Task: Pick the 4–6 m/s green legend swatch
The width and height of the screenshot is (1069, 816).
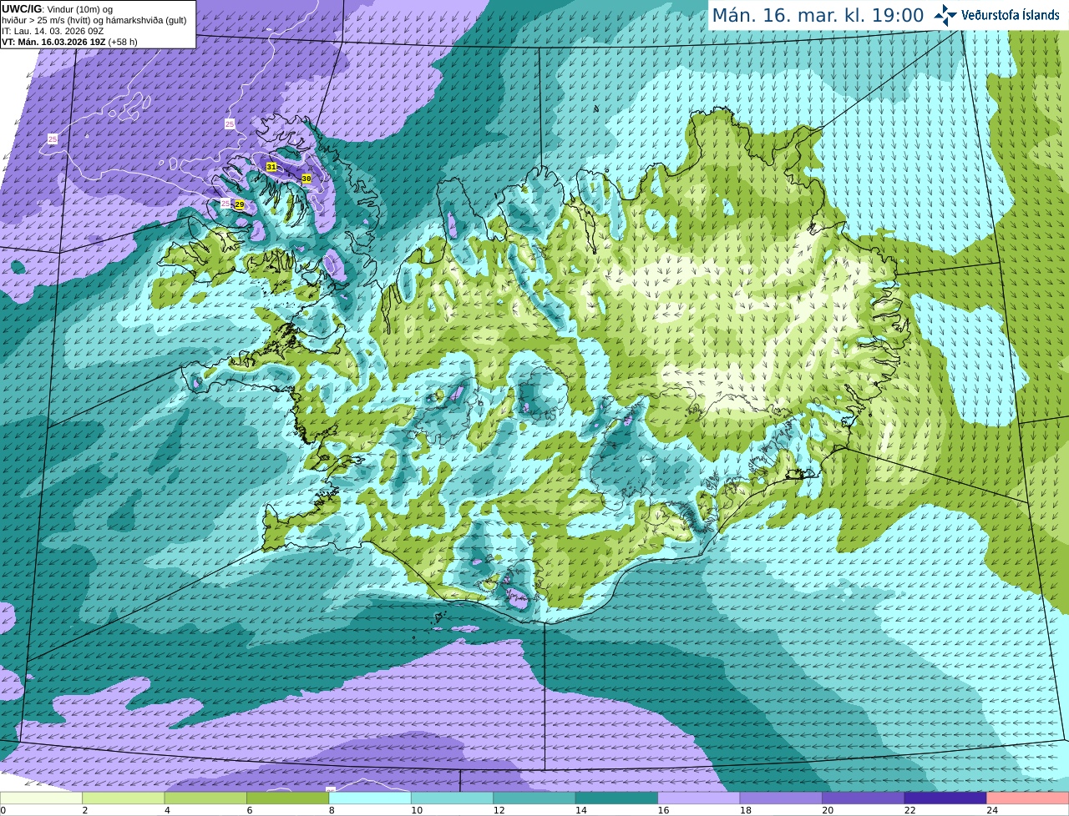Action: pos(205,798)
